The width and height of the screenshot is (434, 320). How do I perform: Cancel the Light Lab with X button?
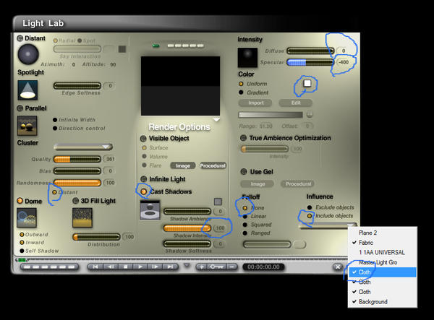(x=337, y=267)
